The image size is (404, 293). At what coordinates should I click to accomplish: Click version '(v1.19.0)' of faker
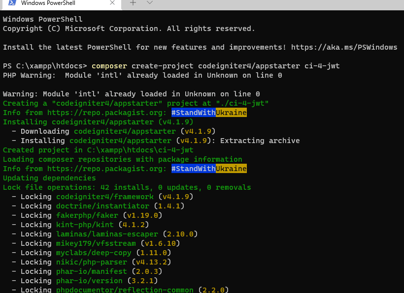[x=142, y=215]
